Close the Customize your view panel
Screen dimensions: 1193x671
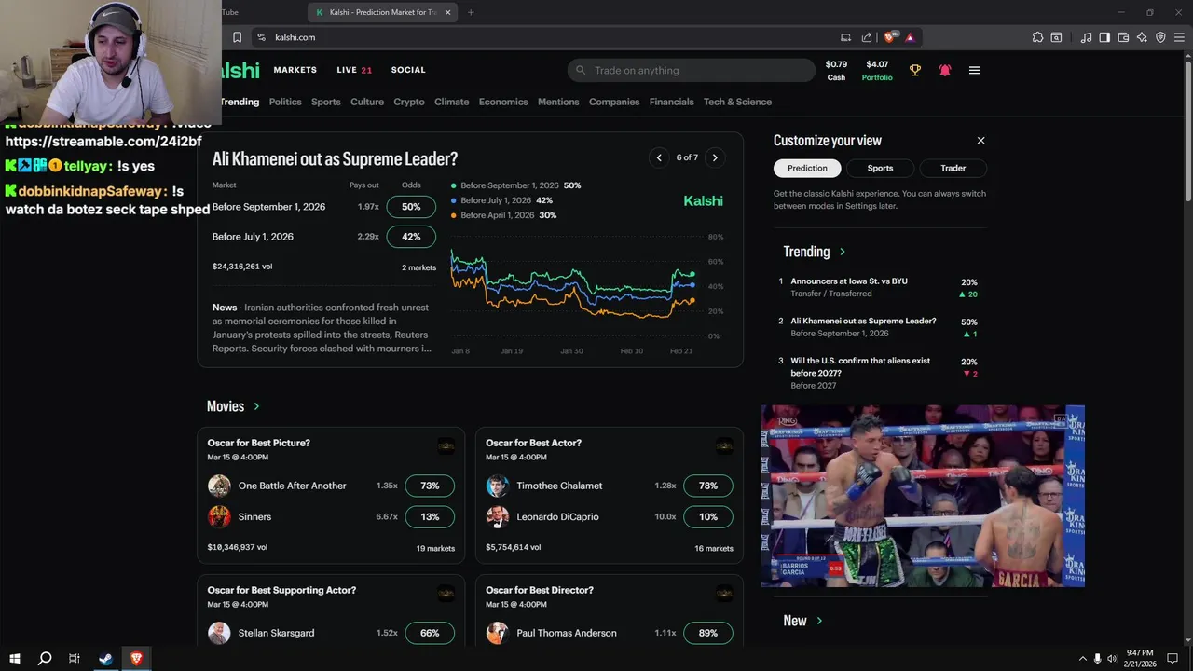coord(980,140)
